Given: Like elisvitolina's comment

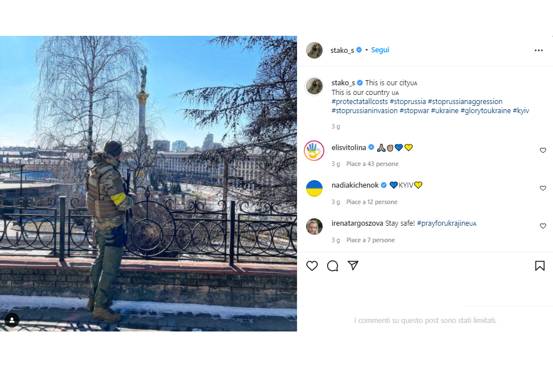Looking at the screenshot, I should pos(543,151).
